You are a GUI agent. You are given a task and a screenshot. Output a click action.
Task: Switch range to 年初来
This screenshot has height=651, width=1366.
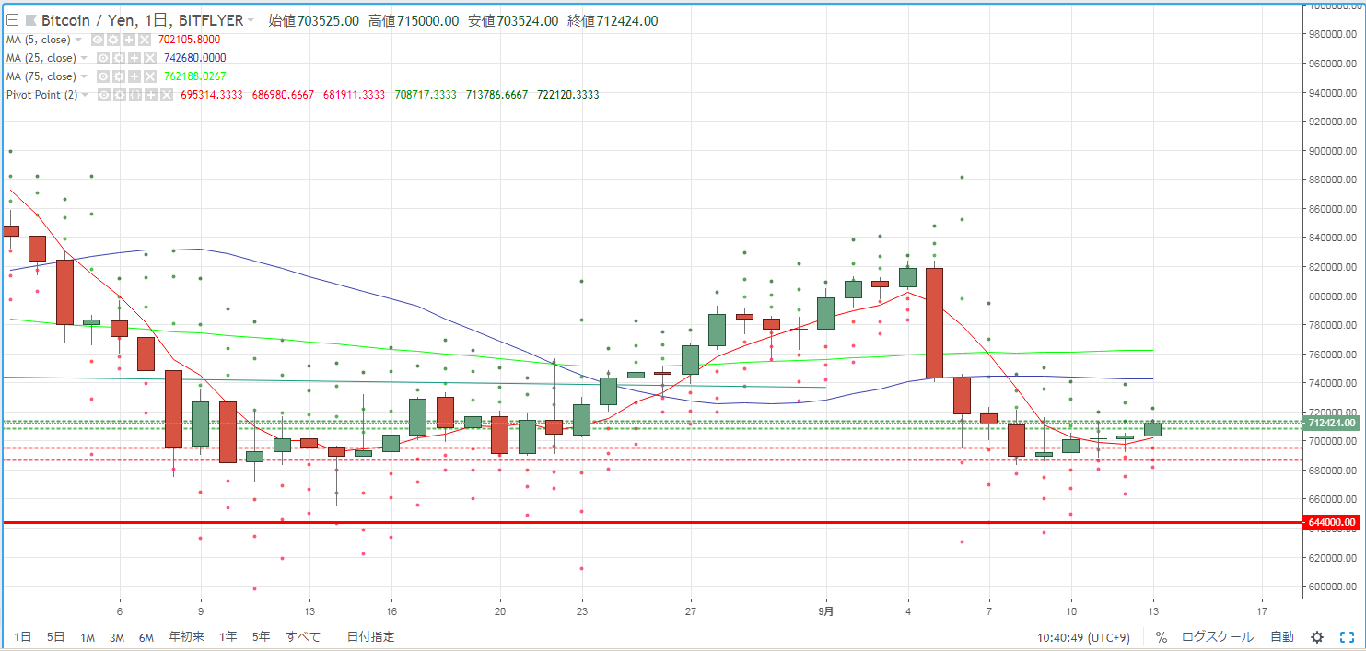pos(187,637)
